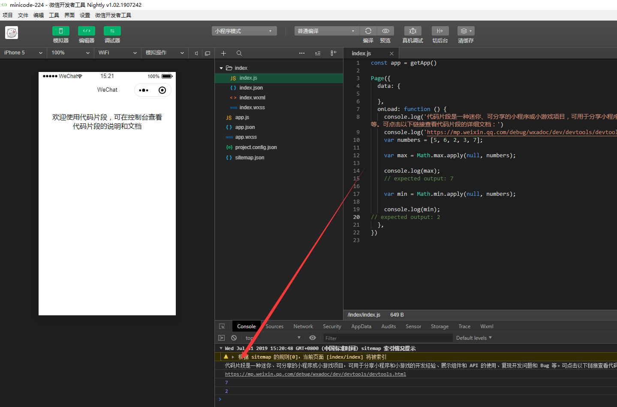Open the 普通编译 compile mode dropdown
Image resolution: width=617 pixels, height=407 pixels.
(327, 31)
